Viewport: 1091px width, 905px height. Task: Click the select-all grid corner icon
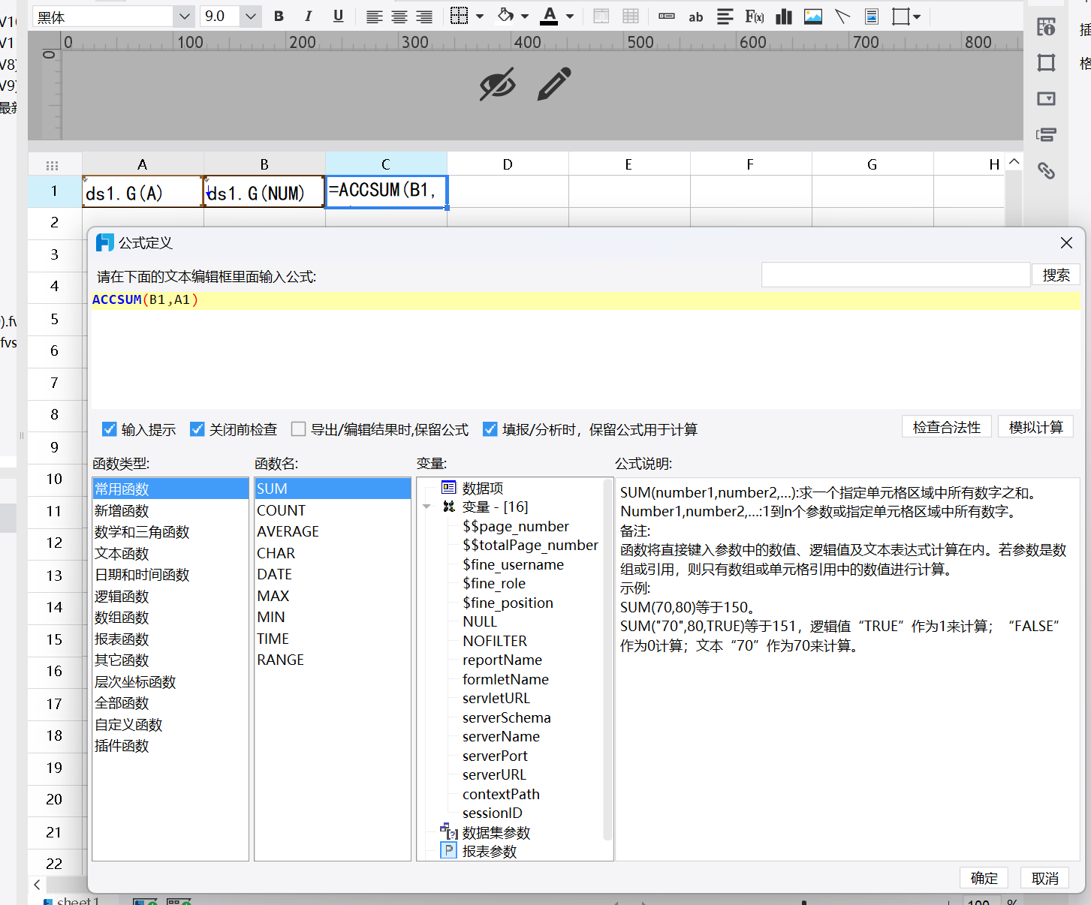(53, 165)
